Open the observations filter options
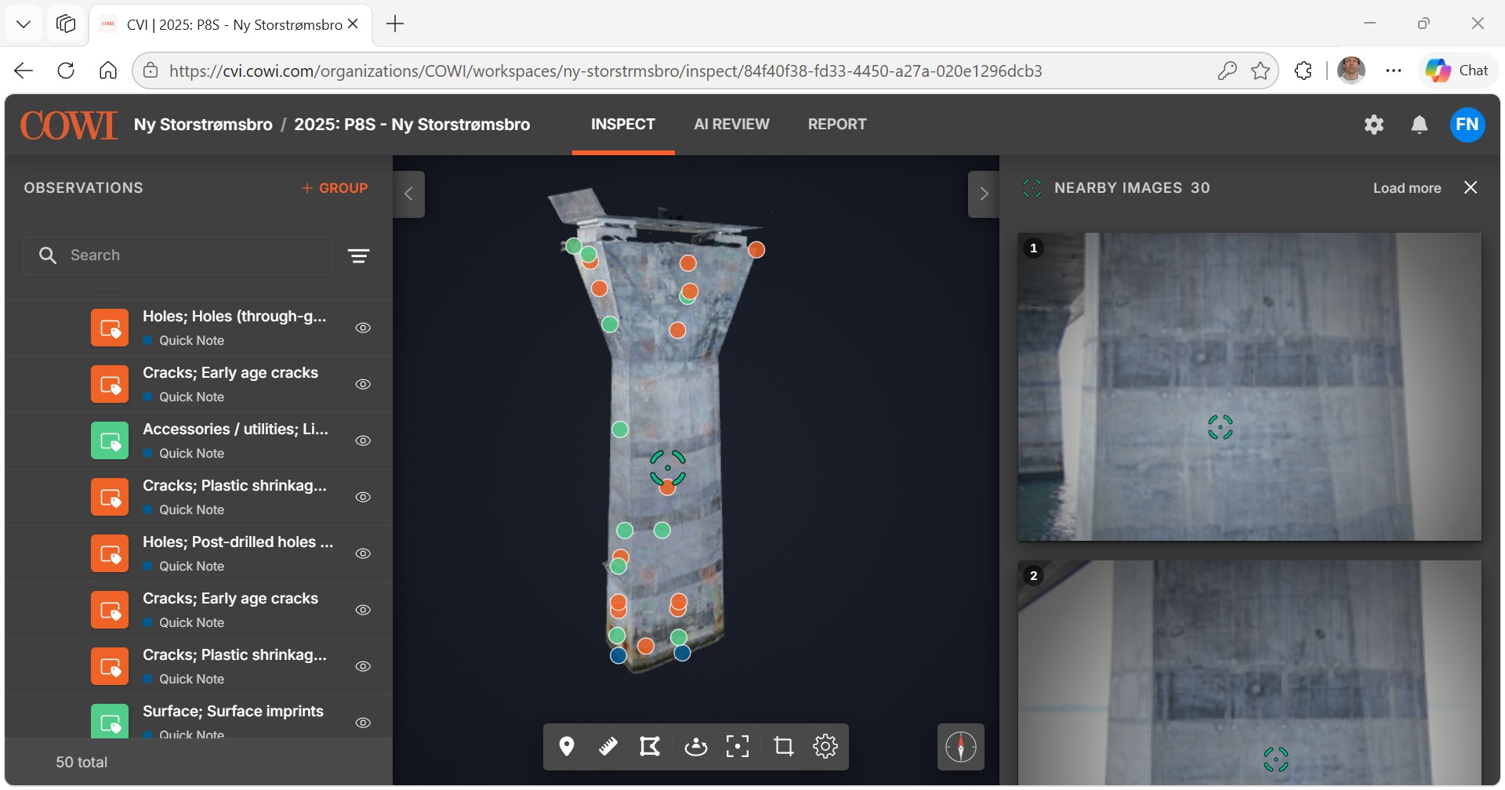The image size is (1505, 790). (x=359, y=255)
